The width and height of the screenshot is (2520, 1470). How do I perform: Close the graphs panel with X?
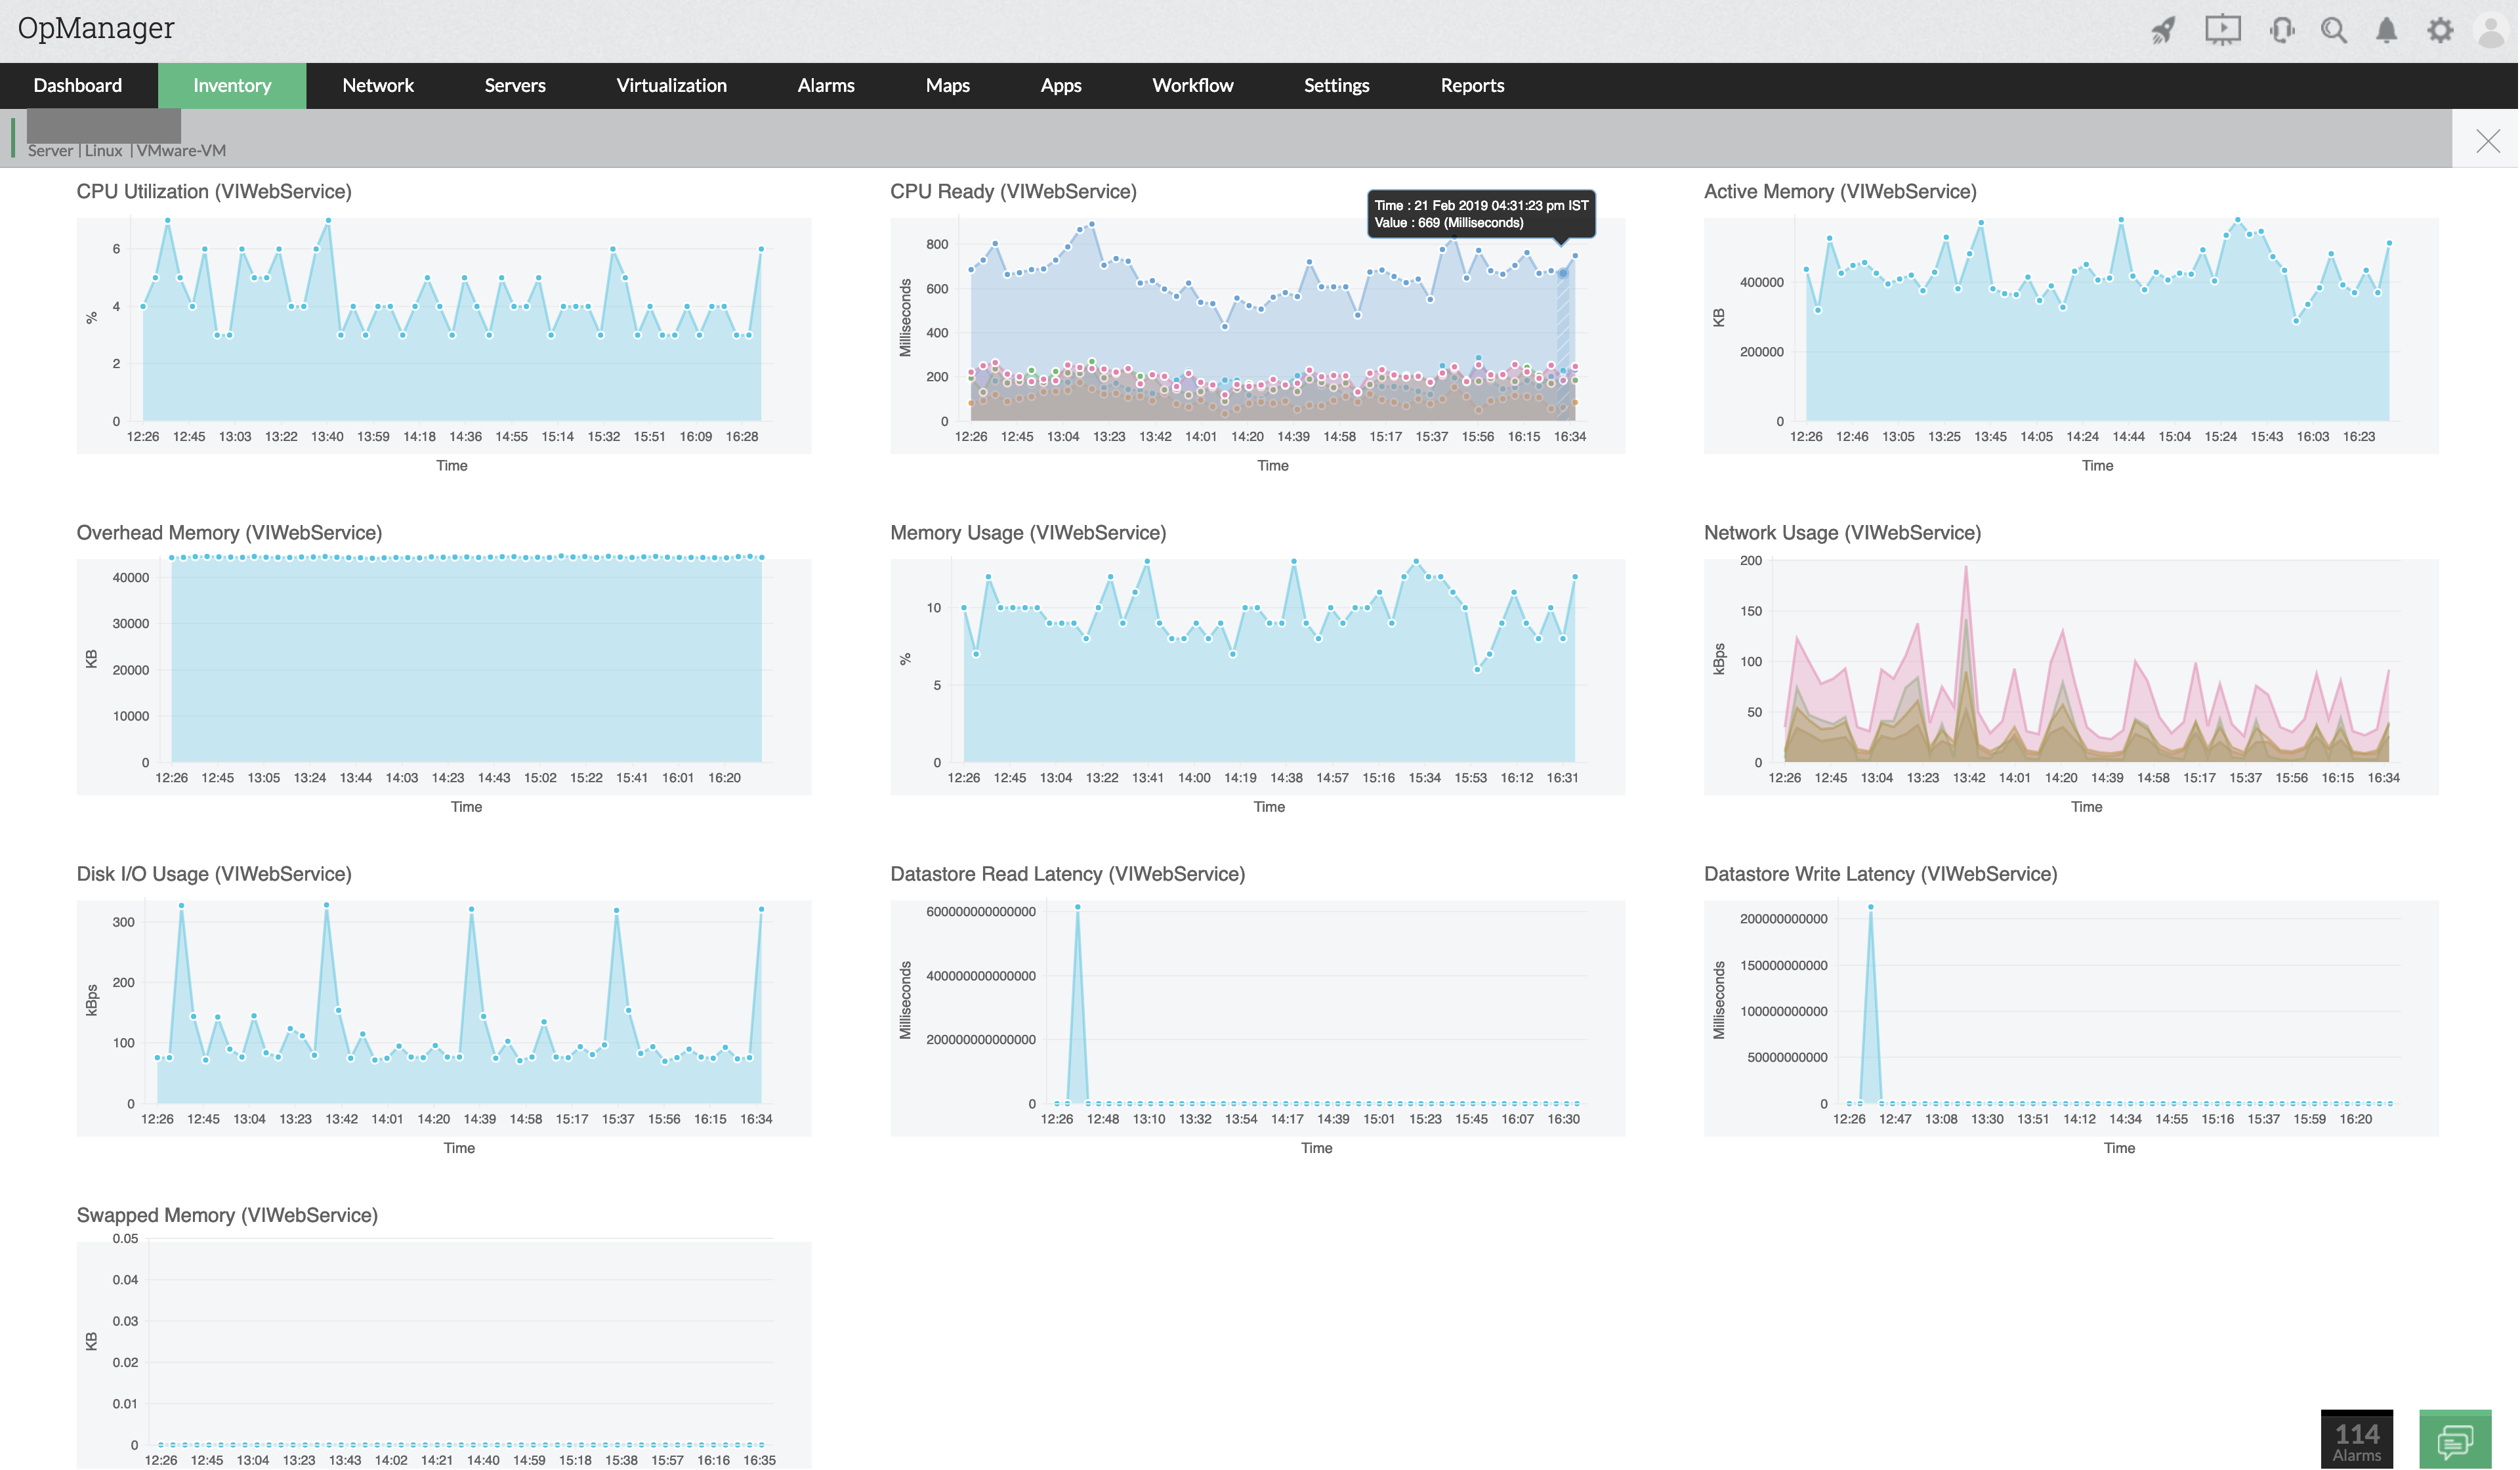pos(2488,141)
